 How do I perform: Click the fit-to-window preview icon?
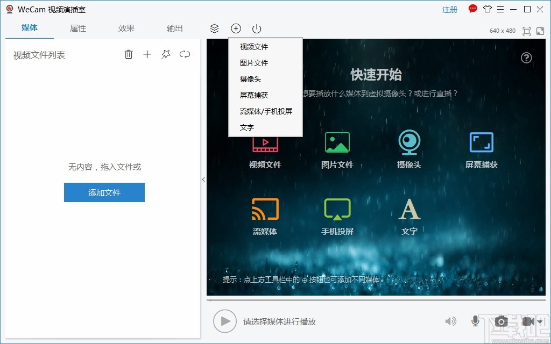(527, 31)
